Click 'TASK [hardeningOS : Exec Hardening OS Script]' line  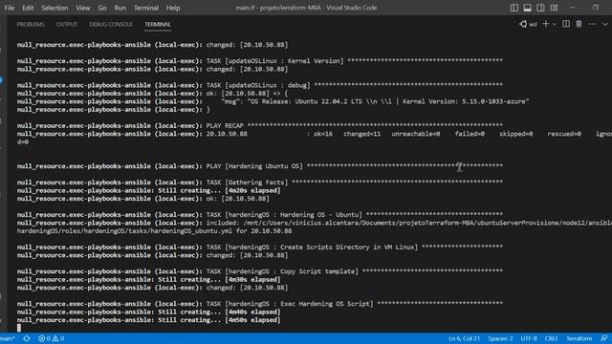(x=259, y=304)
